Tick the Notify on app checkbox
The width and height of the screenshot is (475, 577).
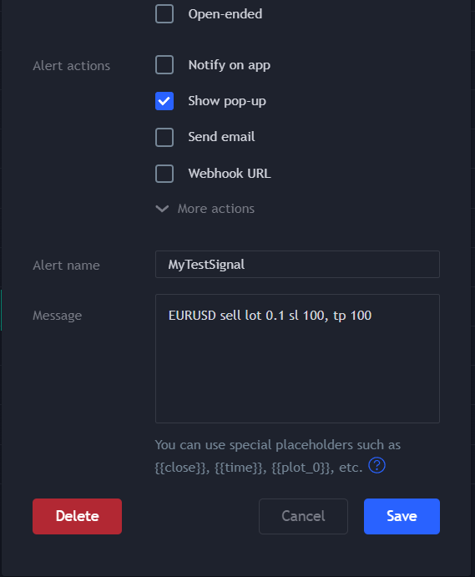[x=164, y=65]
